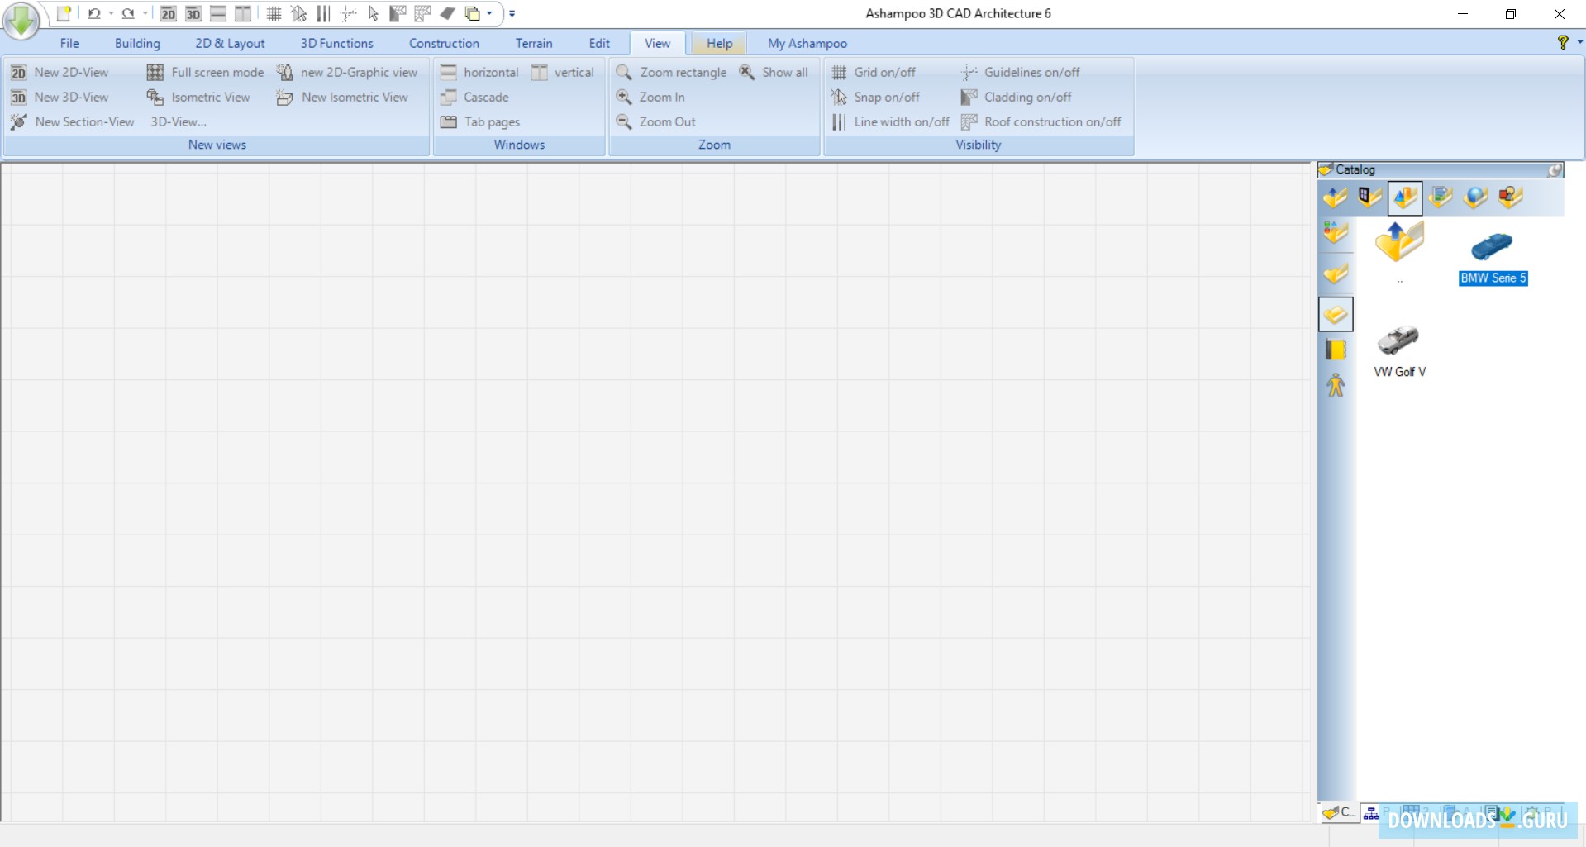Switch to the Building ribbon tab
1586x847 pixels.
[137, 43]
